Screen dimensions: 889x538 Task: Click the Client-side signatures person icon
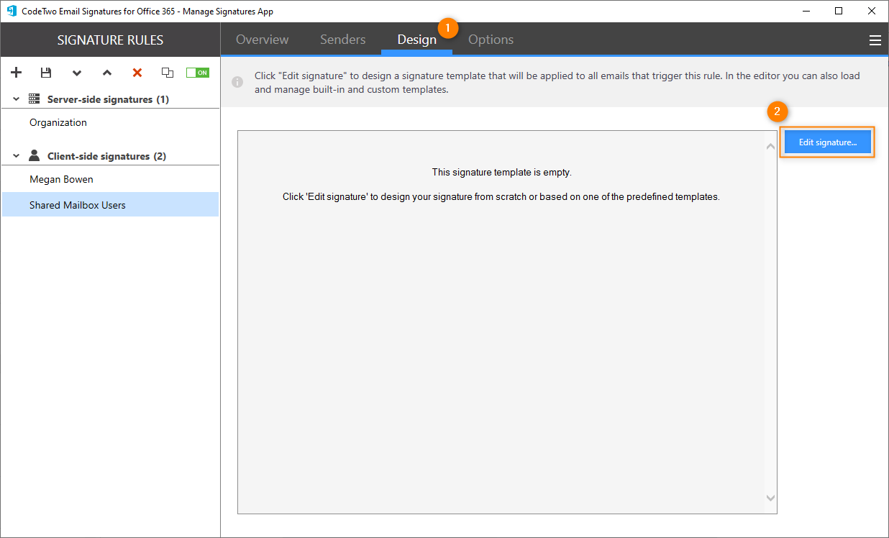(34, 155)
